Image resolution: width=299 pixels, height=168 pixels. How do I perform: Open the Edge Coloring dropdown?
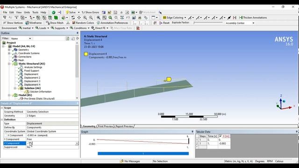pos(174,18)
